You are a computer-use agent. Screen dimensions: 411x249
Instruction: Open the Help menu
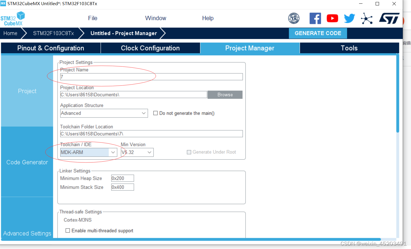click(208, 18)
